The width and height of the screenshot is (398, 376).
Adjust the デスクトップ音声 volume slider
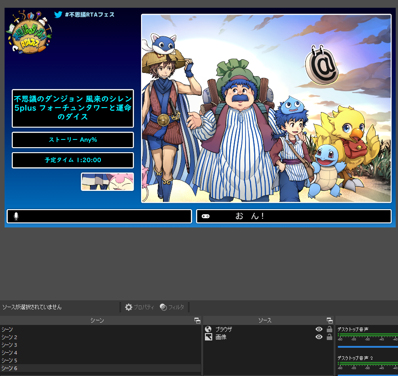[x=367, y=346]
